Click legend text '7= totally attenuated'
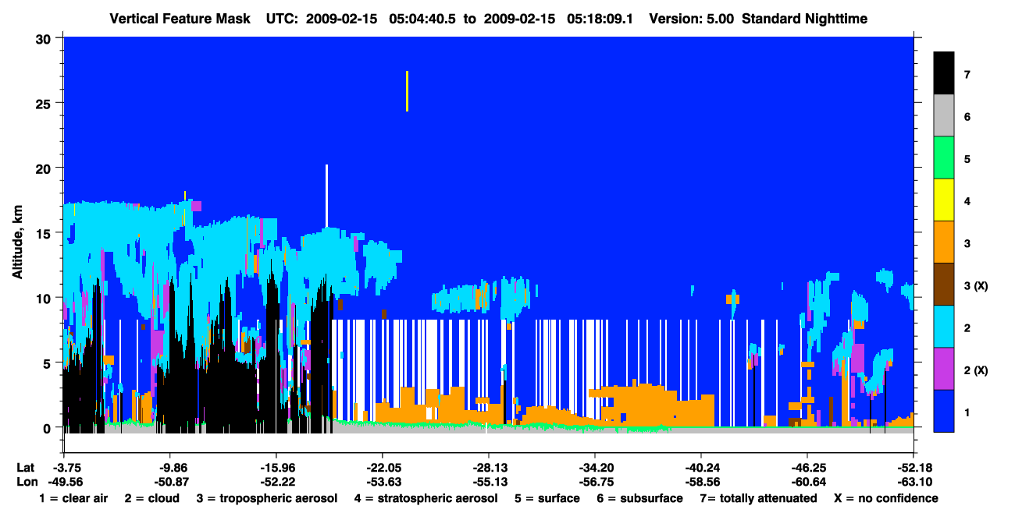Image resolution: width=1015 pixels, height=520 pixels. (759, 498)
